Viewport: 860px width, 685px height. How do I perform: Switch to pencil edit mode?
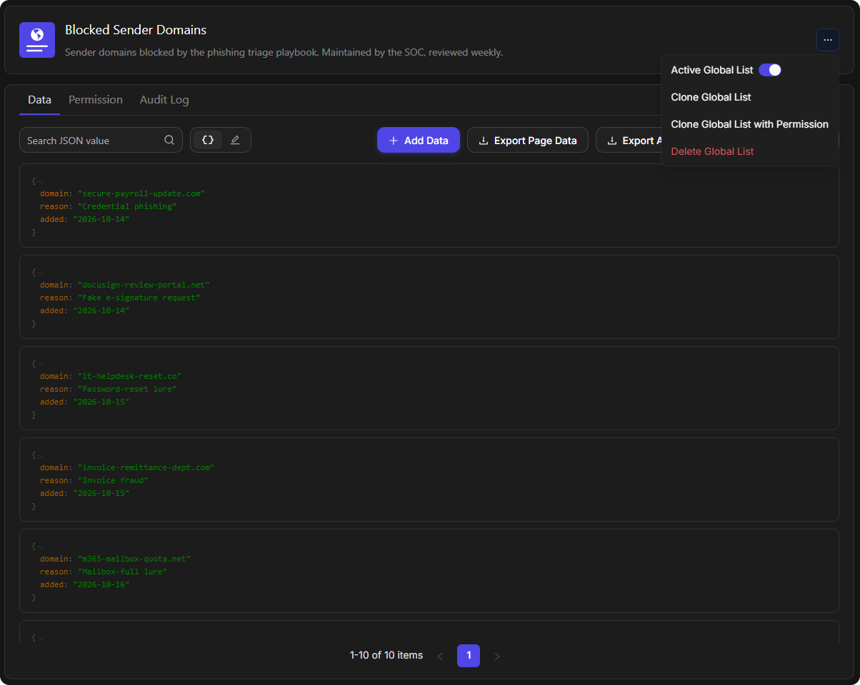coord(235,140)
